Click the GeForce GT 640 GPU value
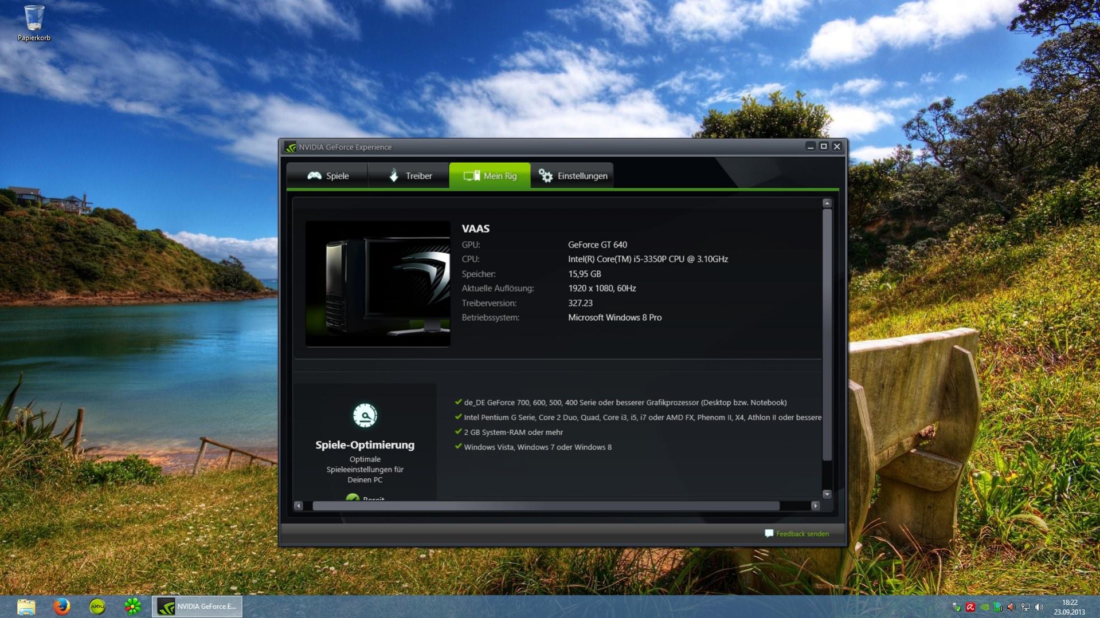This screenshot has width=1100, height=618. (x=597, y=245)
